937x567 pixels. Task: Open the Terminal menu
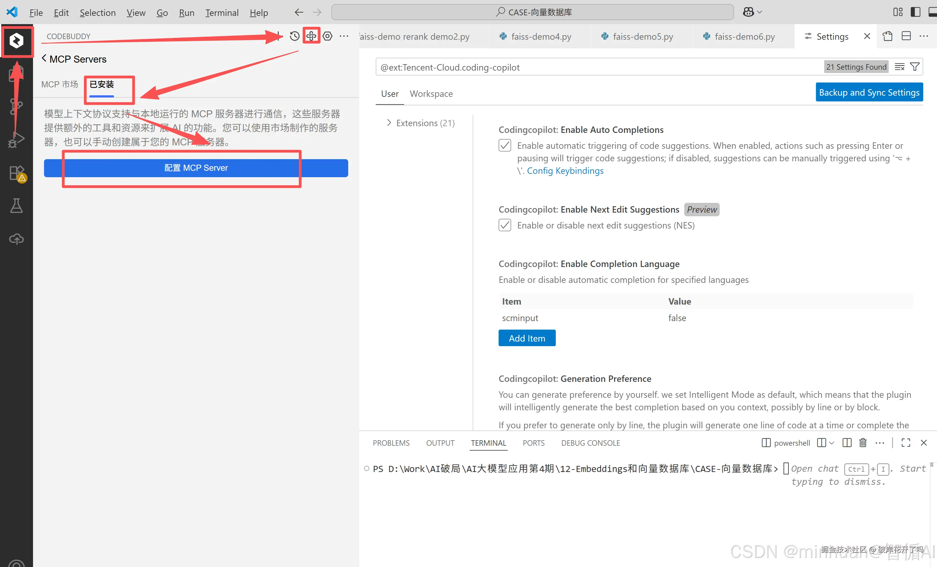click(222, 13)
